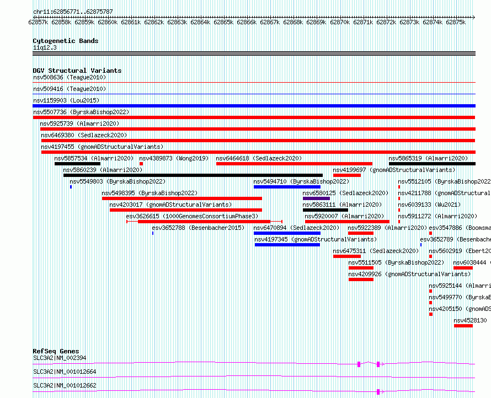The width and height of the screenshot is (491, 398).
Task: Click the esv3652788 (Besenbacher2015) label
Action: coord(198,228)
